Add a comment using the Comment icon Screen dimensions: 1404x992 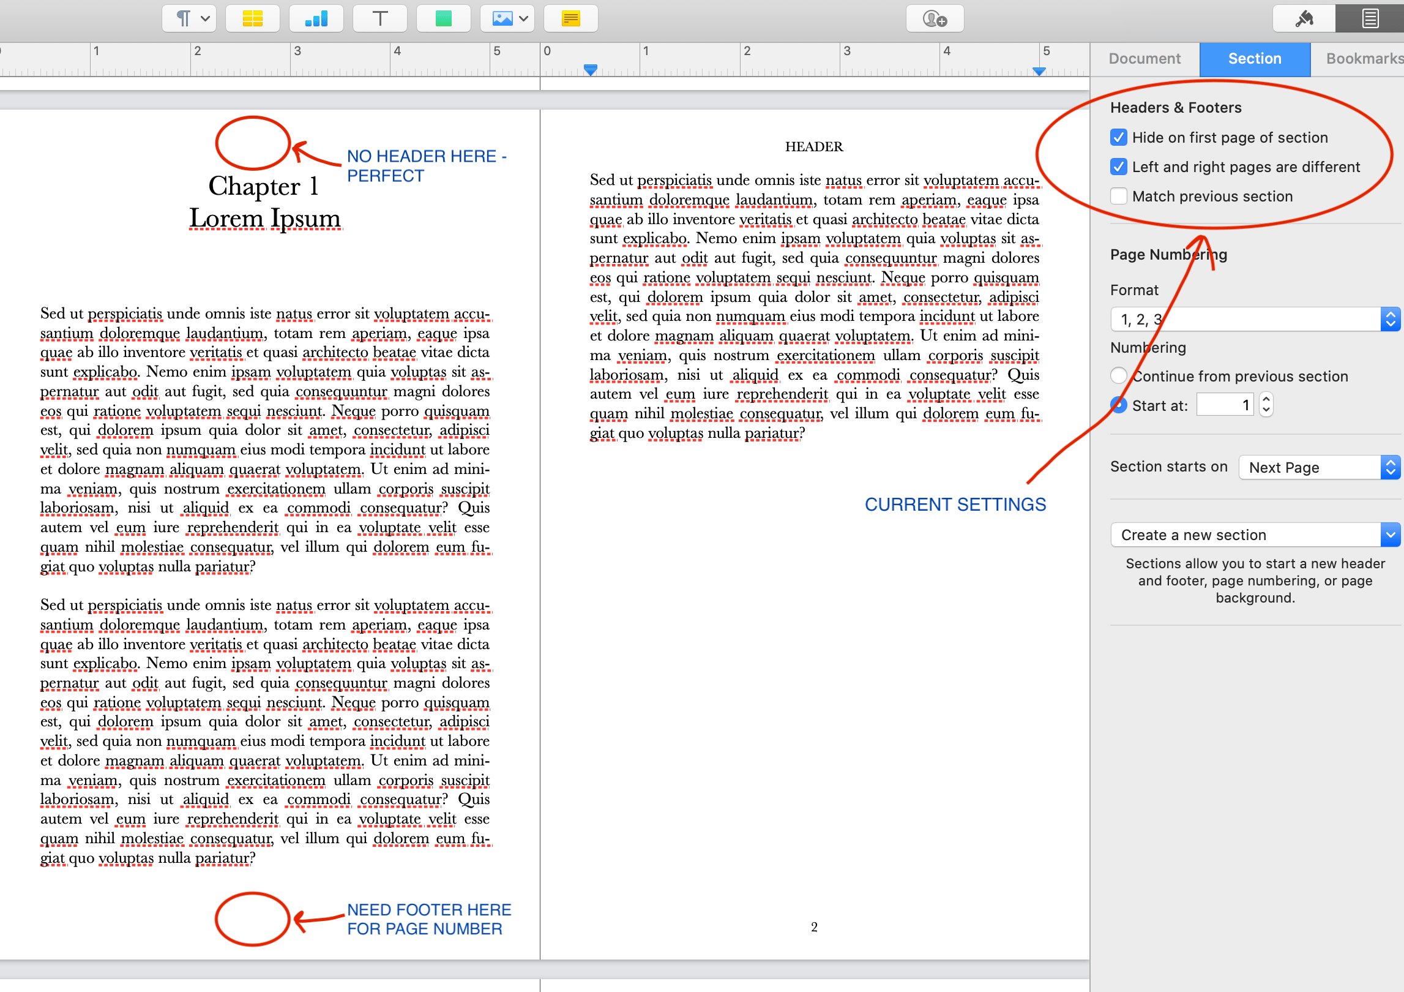click(x=570, y=18)
